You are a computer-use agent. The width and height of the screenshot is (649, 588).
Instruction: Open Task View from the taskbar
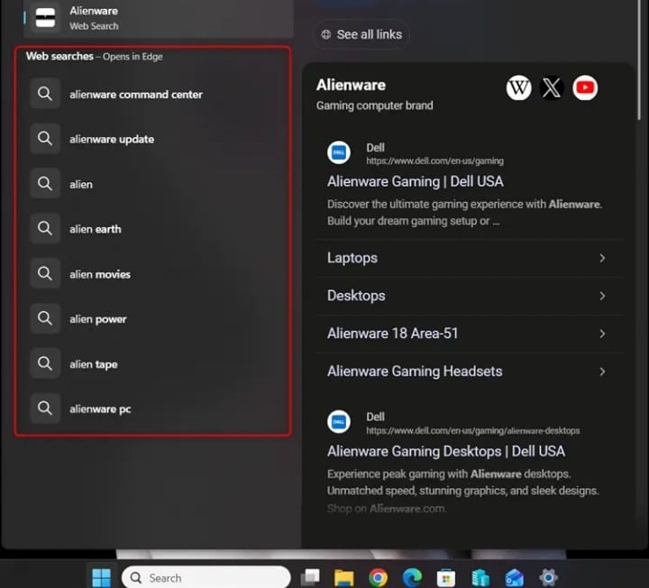310,577
